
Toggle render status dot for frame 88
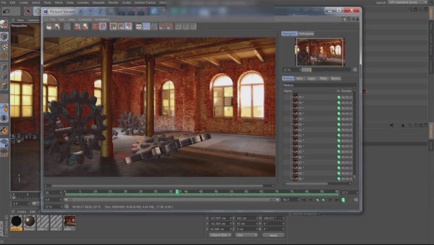click(x=338, y=168)
